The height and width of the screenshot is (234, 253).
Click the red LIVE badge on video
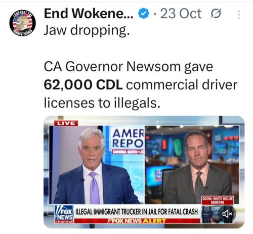[66, 123]
